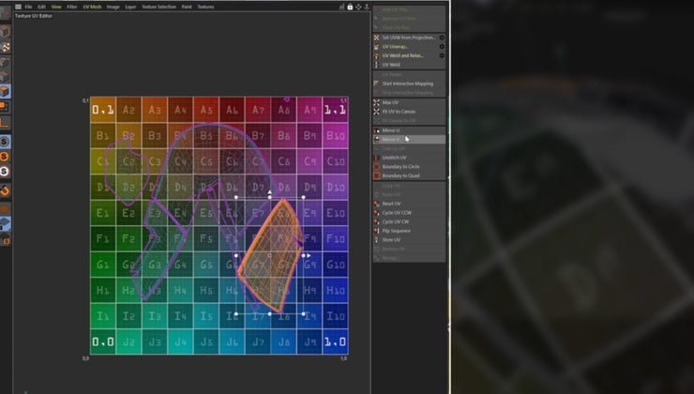
Task: Click the A5 tile on UV grid
Action: [205, 110]
